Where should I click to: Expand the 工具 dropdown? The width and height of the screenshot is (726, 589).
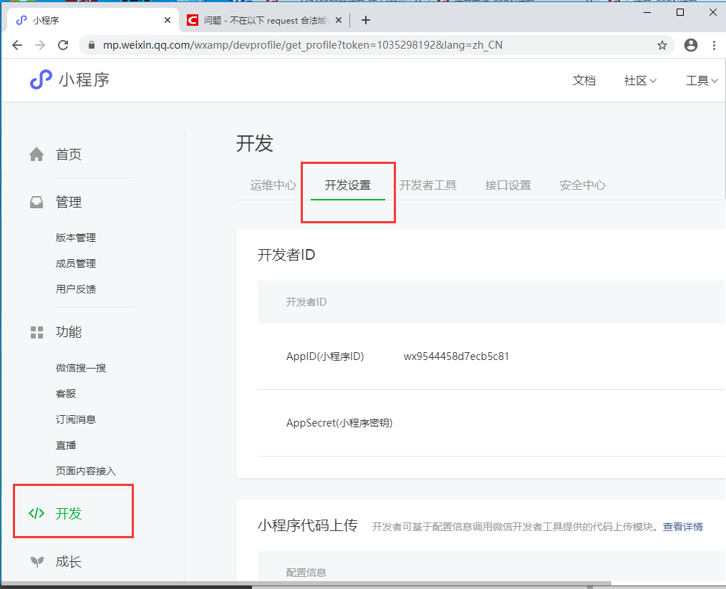click(702, 80)
